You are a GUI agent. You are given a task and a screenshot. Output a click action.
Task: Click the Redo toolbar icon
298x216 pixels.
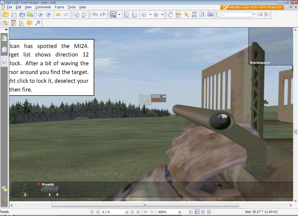click(103, 14)
